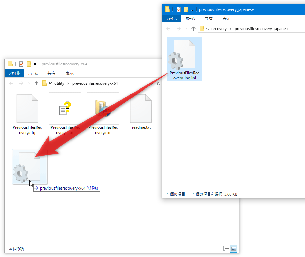Open recent locations dropdown in japanese window
This screenshot has height=257, width=305.
[186, 29]
